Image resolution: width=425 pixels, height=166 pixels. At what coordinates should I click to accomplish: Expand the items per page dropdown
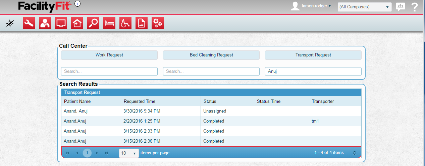pos(129,153)
